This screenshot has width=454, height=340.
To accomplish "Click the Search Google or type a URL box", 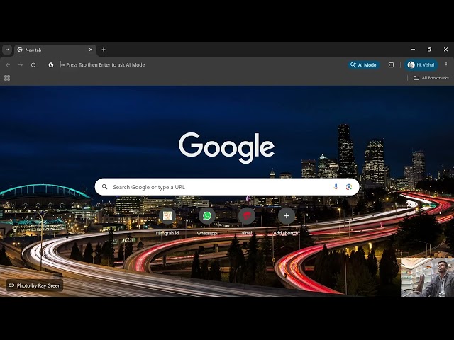I will [x=227, y=187].
